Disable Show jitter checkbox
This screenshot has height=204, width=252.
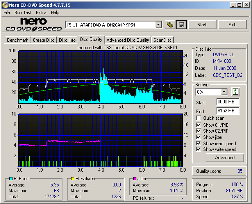pyautogui.click(x=198, y=137)
